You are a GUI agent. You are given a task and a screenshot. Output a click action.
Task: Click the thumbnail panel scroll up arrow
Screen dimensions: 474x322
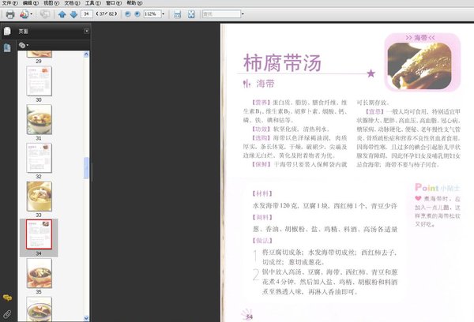pyautogui.click(x=86, y=54)
